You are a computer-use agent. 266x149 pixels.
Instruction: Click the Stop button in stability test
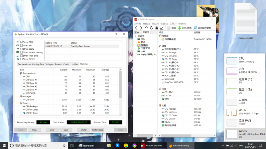[35, 130]
